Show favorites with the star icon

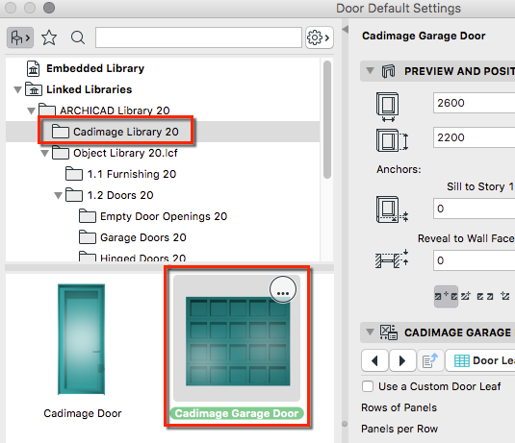[x=49, y=37]
